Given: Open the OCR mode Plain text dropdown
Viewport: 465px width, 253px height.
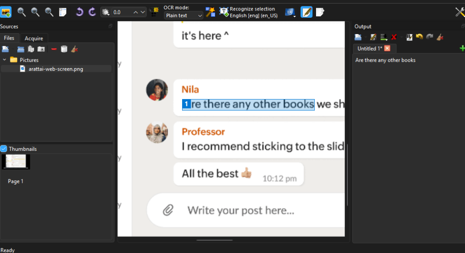Looking at the screenshot, I should click(x=183, y=15).
